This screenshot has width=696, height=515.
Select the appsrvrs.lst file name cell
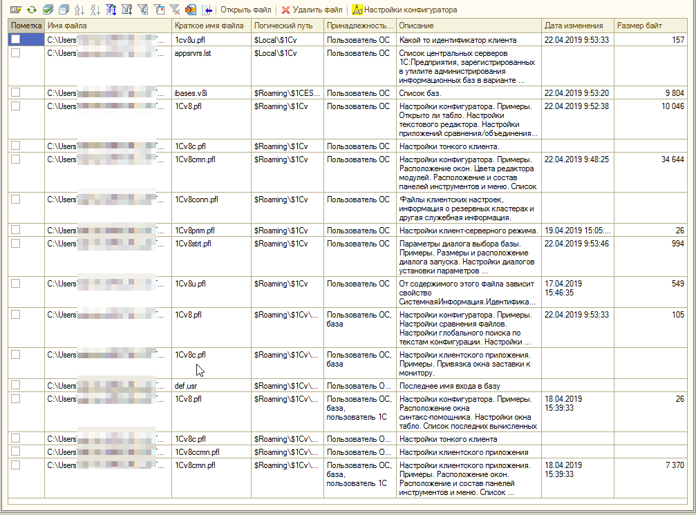[211, 66]
